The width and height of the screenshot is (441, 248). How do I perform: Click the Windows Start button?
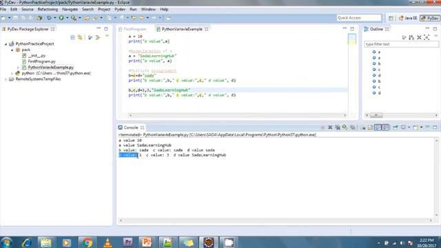pyautogui.click(x=6, y=242)
